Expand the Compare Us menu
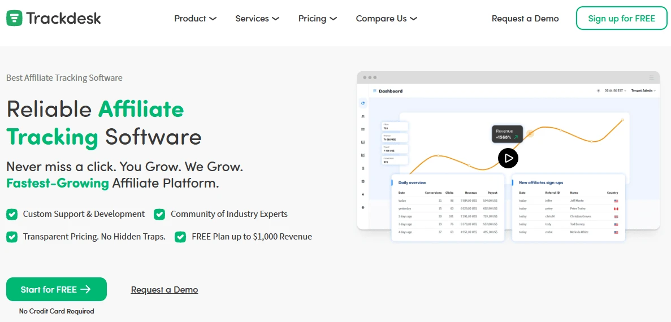671x322 pixels. pyautogui.click(x=387, y=19)
